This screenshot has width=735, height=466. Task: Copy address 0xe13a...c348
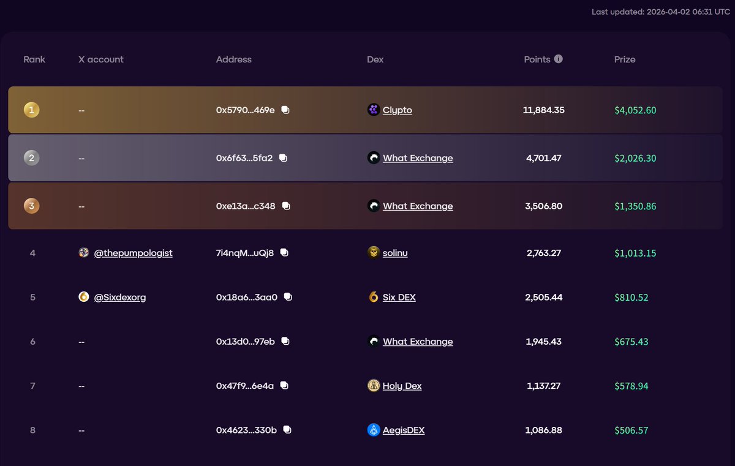tap(285, 206)
